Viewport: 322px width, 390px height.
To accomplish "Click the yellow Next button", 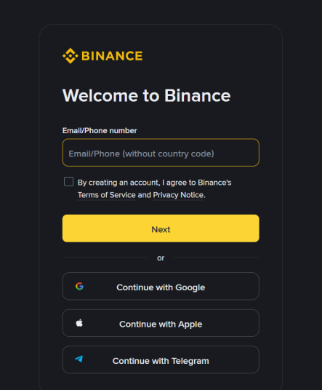I will 161,228.
